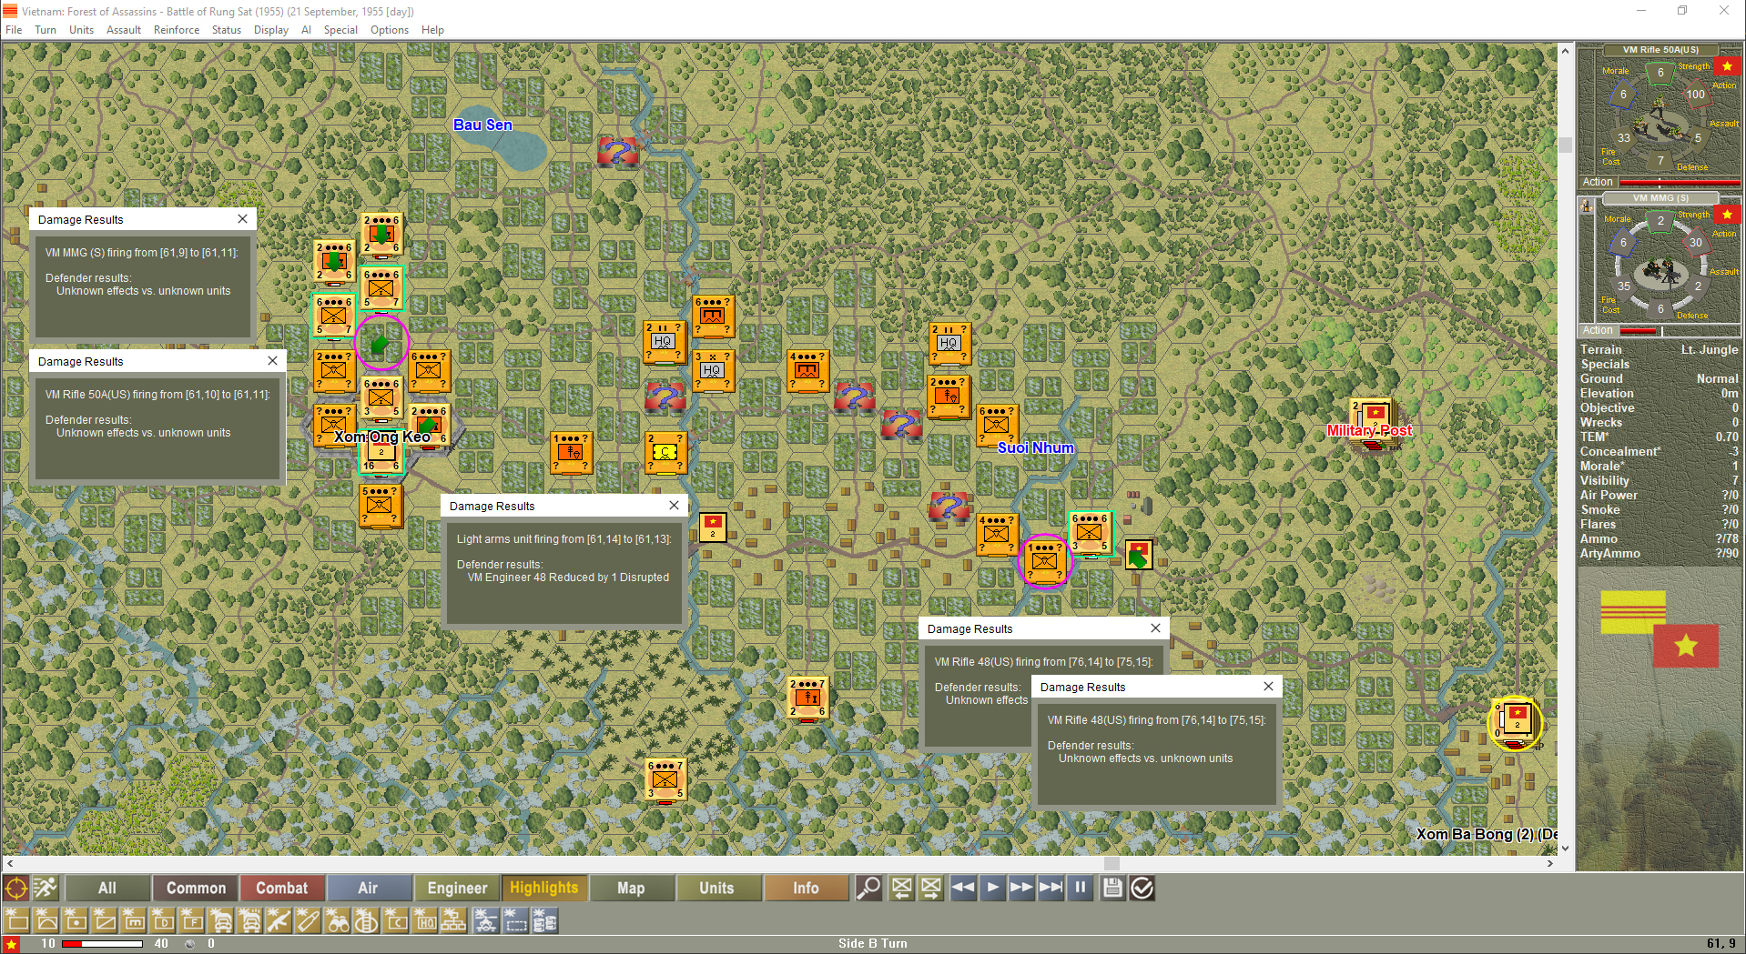
Task: Switch to the Info toolbar tab
Action: pyautogui.click(x=806, y=888)
